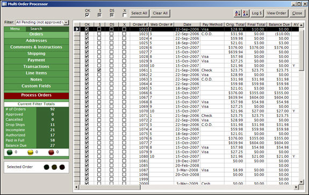The height and width of the screenshot is (195, 309).
Task: Sort orders ascending with A-Z icon
Action: 238,13
